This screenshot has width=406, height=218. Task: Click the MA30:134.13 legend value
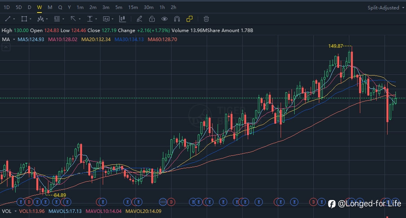[129, 40]
